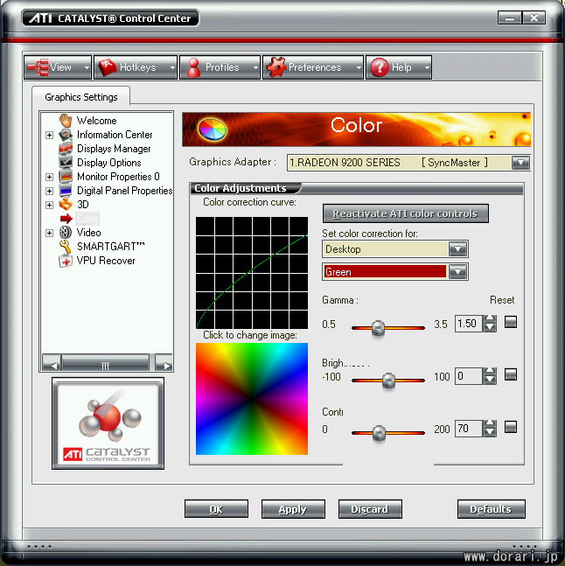
Task: Click the OK button
Action: [216, 509]
